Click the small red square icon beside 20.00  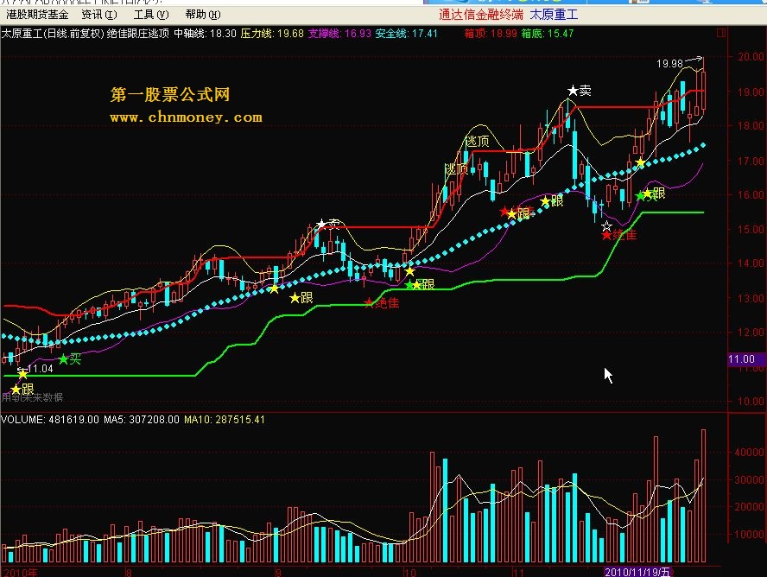(721, 33)
